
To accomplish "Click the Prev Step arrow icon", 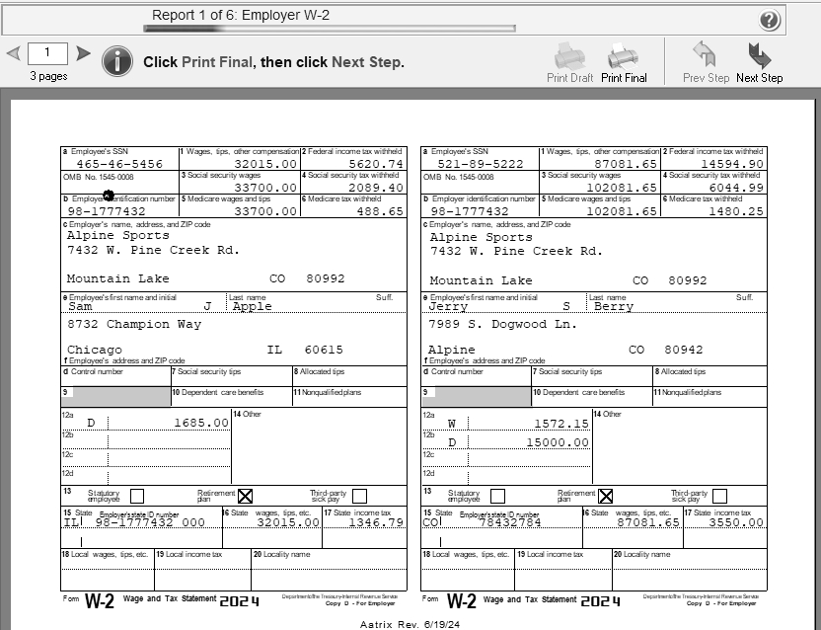I will tap(705, 54).
